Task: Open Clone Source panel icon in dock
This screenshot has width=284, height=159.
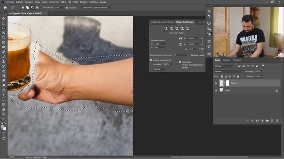Action: (x=209, y=34)
